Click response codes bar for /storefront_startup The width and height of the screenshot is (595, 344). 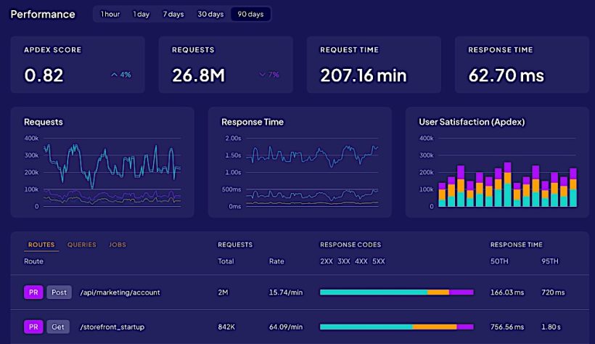click(x=396, y=327)
